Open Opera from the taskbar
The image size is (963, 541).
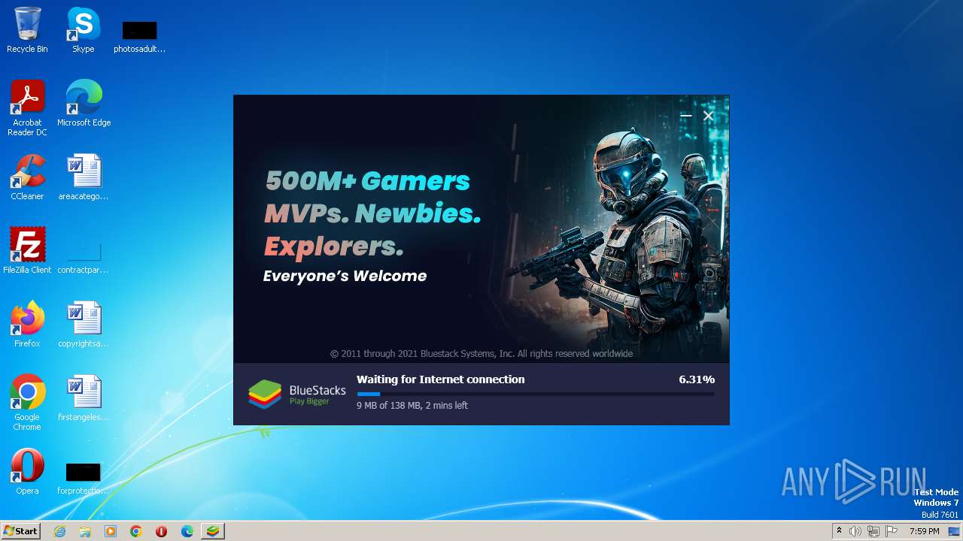click(161, 531)
